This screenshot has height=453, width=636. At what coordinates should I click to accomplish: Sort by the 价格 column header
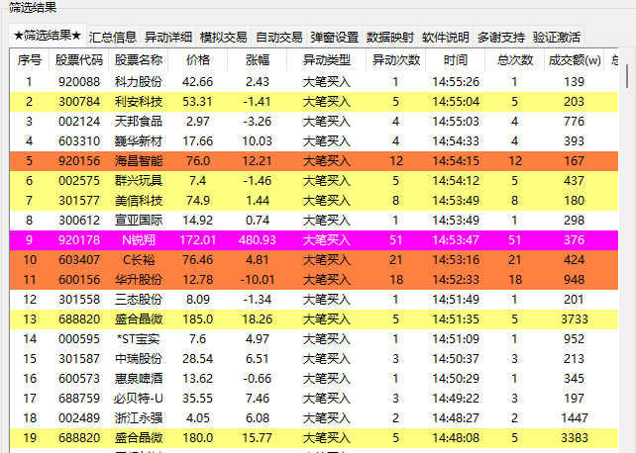[x=197, y=60]
